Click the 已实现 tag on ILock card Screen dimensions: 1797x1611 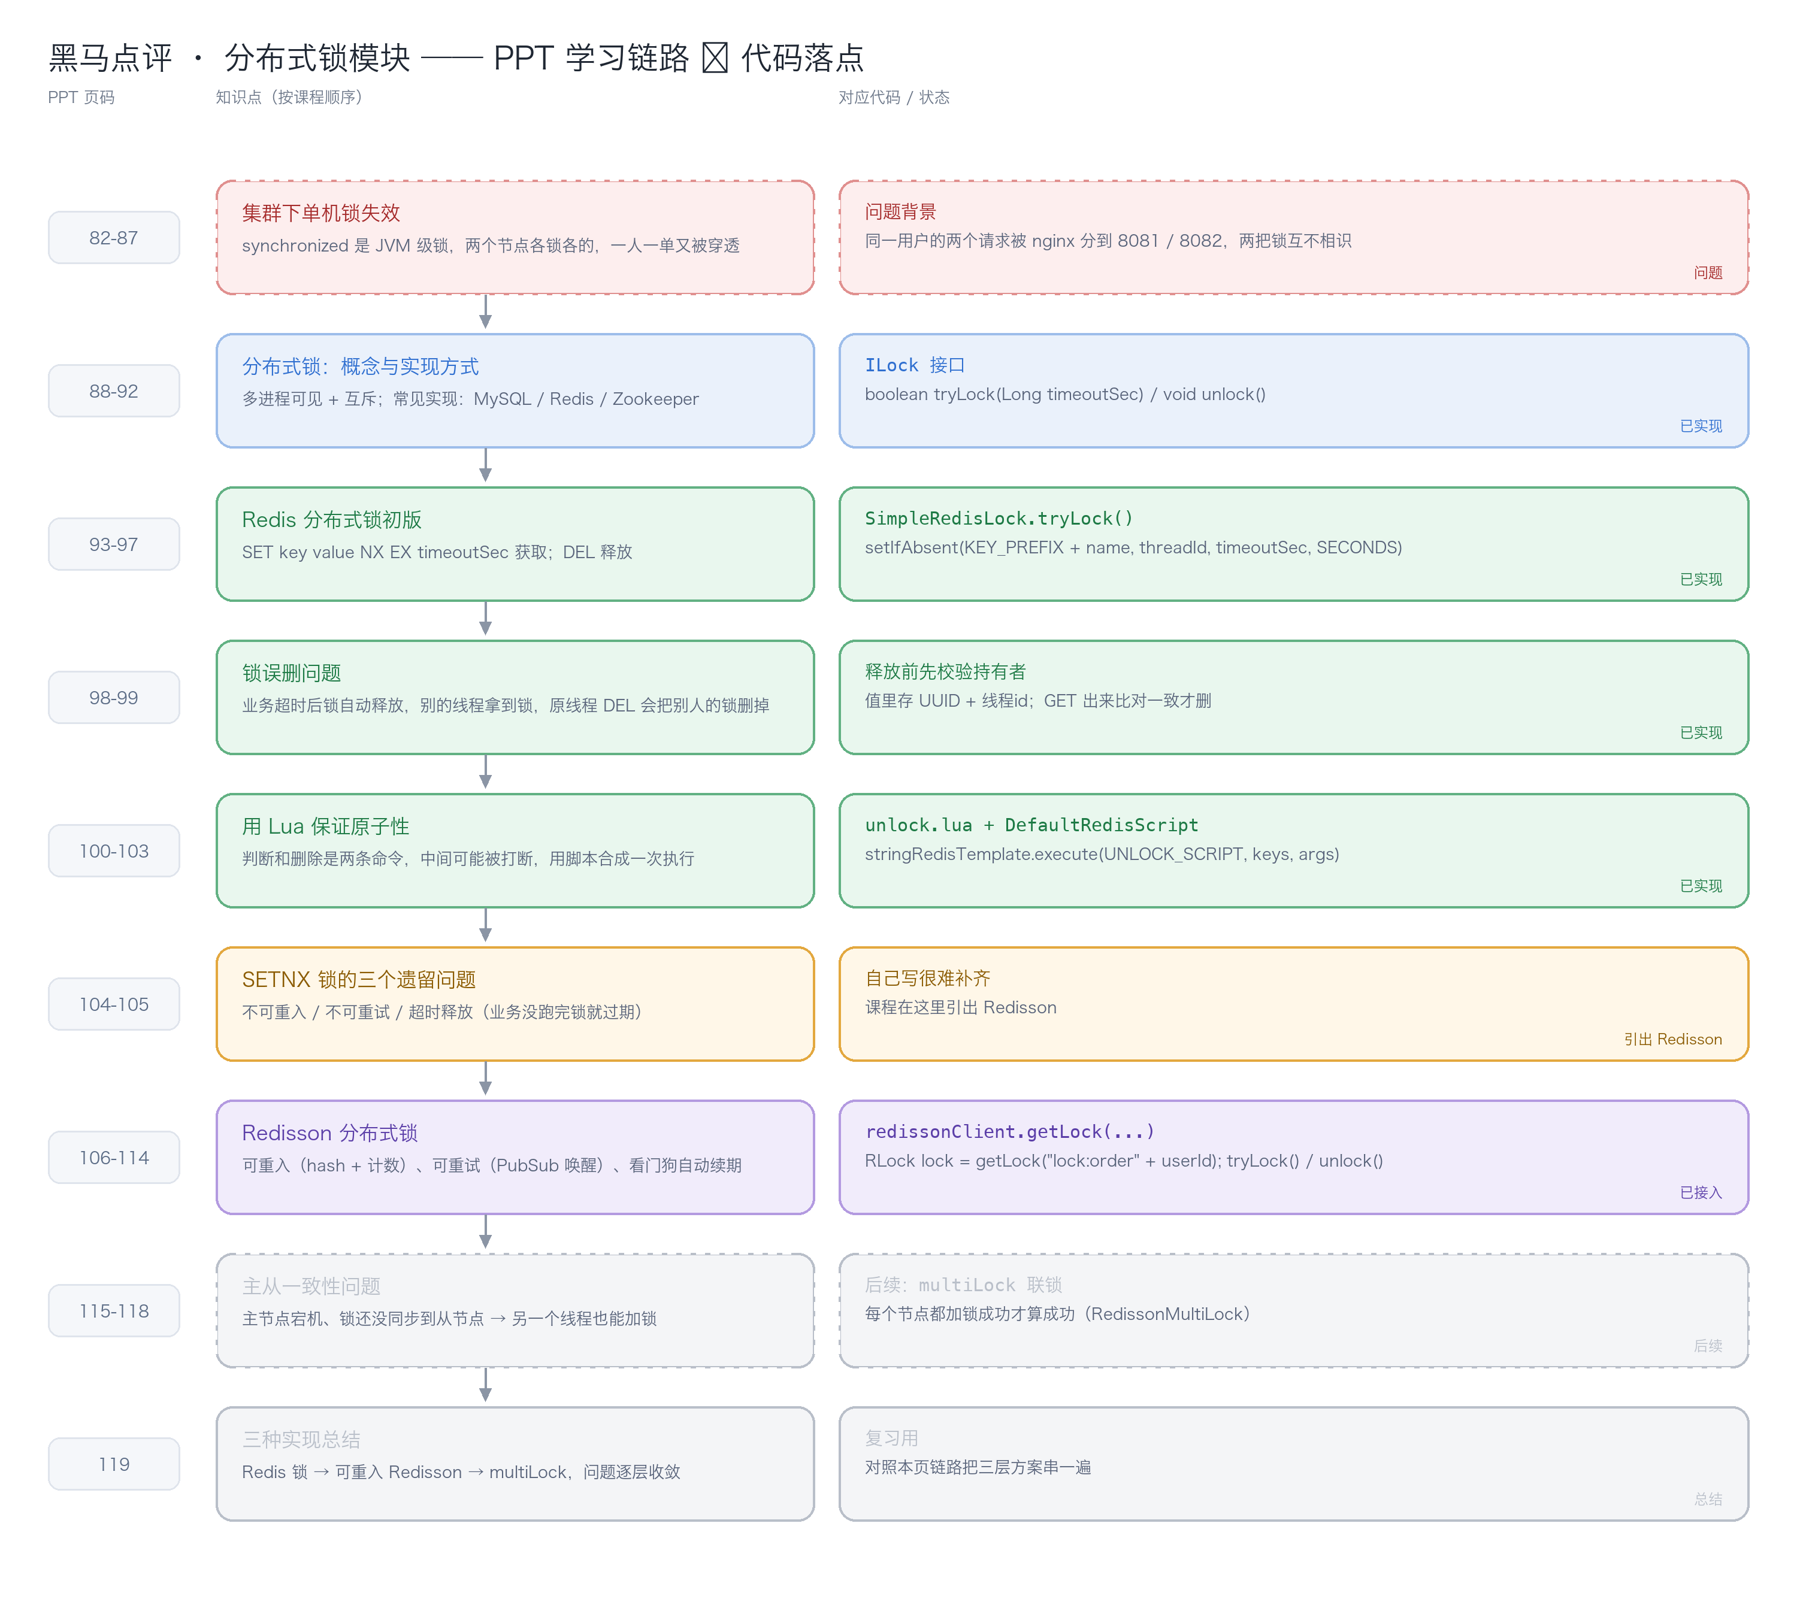tap(1701, 426)
